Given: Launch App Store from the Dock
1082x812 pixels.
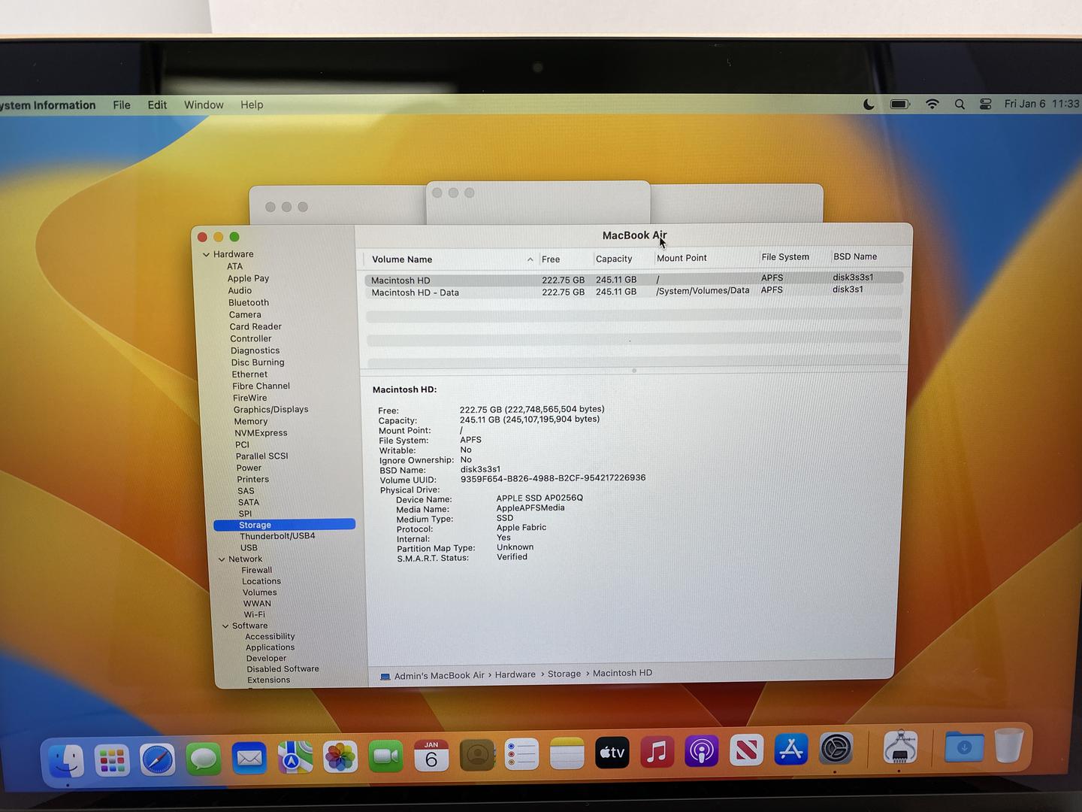Looking at the screenshot, I should coord(791,749).
